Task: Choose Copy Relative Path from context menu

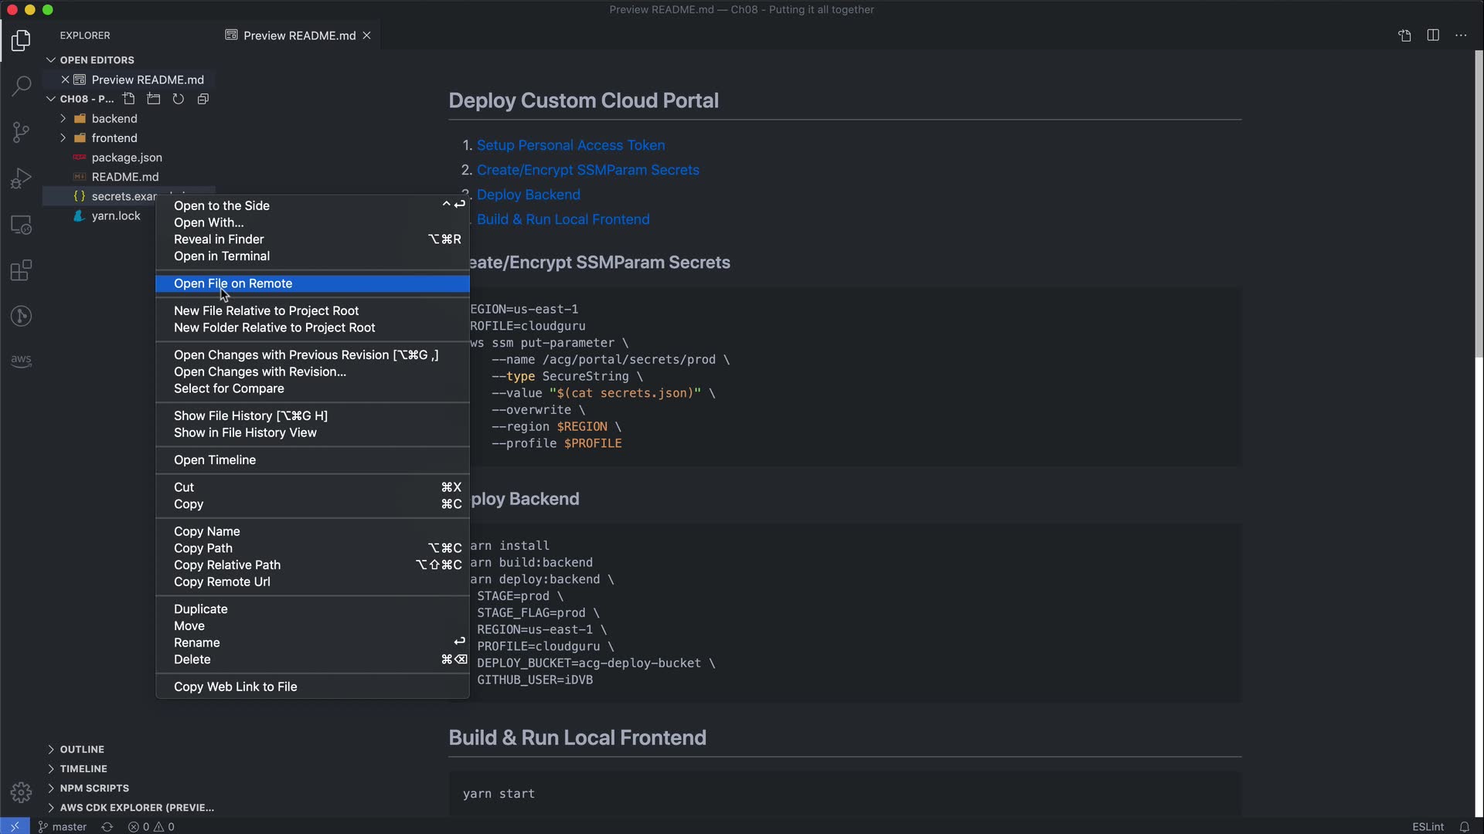Action: (x=226, y=564)
